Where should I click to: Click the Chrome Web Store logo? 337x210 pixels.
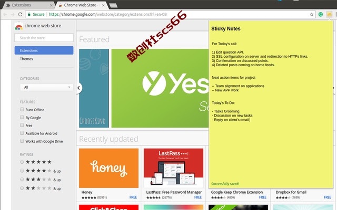[x=19, y=26]
